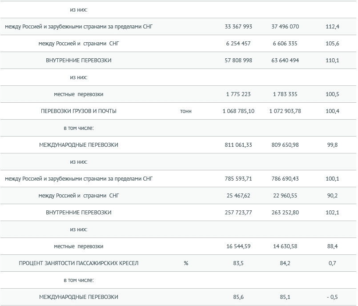This screenshot has height=306, width=358.
Task: Select the - 0,5 change value
Action: [332, 297]
